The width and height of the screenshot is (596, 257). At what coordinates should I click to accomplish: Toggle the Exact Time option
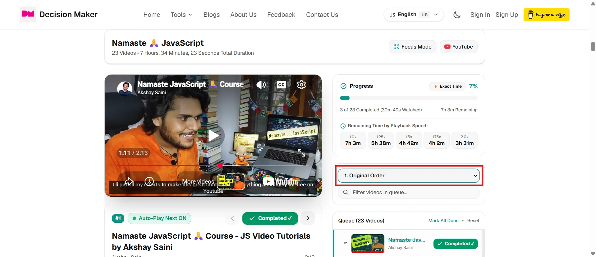tap(447, 86)
